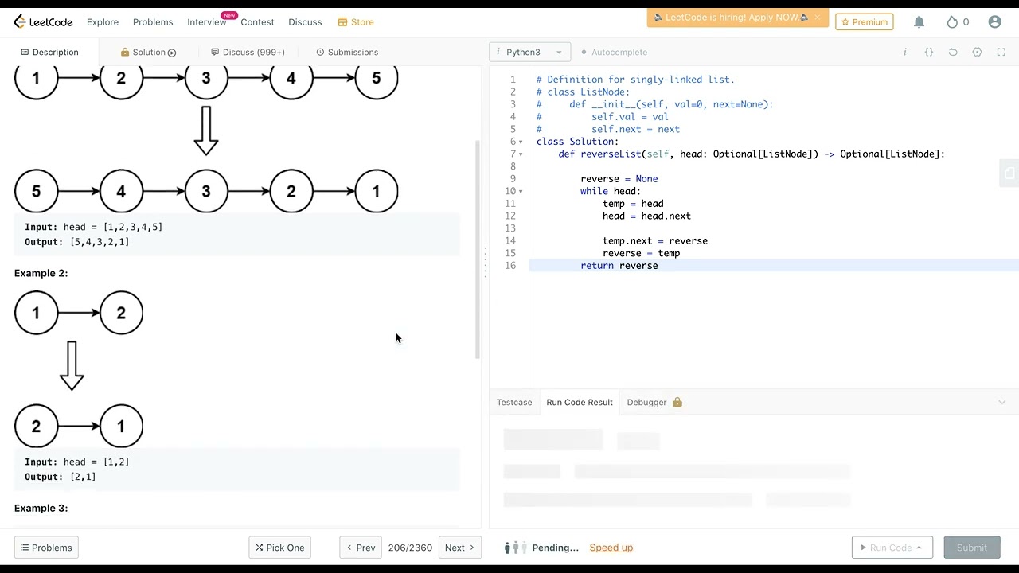Open the Python3 language dropdown
The height and width of the screenshot is (573, 1019).
point(529,53)
